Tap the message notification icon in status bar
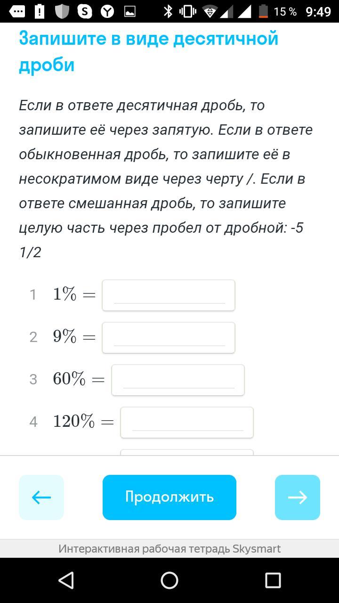Image resolution: width=339 pixels, height=603 pixels. point(17,11)
